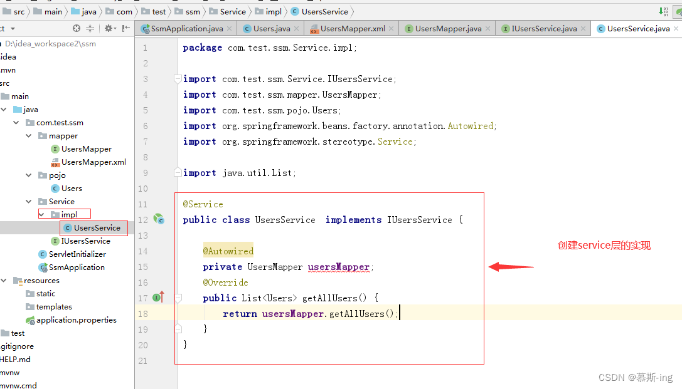Viewport: 682px width, 389px height.
Task: Click the update project icon at top right
Action: tap(663, 12)
